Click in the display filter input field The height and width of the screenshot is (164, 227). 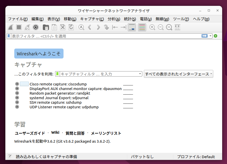point(102,36)
